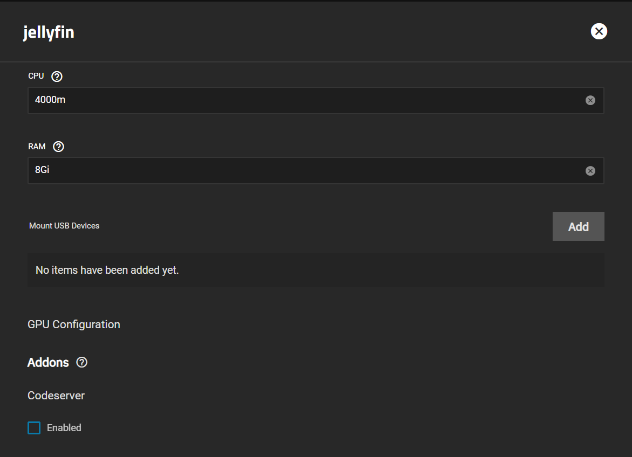The width and height of the screenshot is (632, 457).
Task: Click the Enabled label under Codeserver
Action: pyautogui.click(x=64, y=428)
